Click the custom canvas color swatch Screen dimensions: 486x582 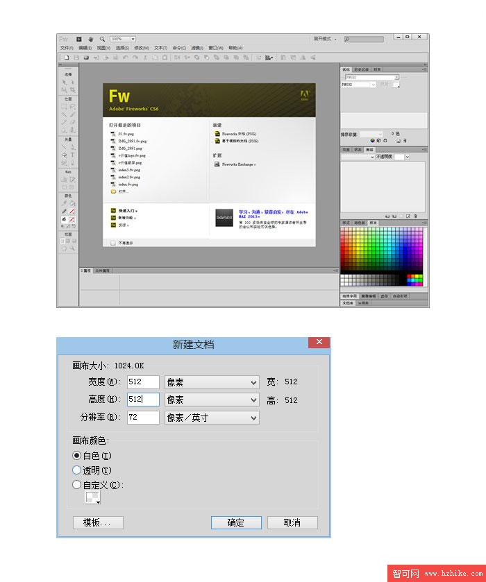93,498
